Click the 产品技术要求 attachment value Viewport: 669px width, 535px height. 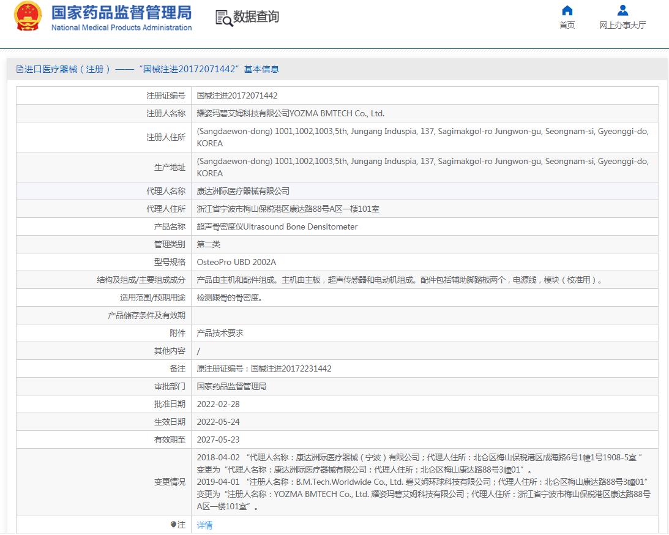220,333
